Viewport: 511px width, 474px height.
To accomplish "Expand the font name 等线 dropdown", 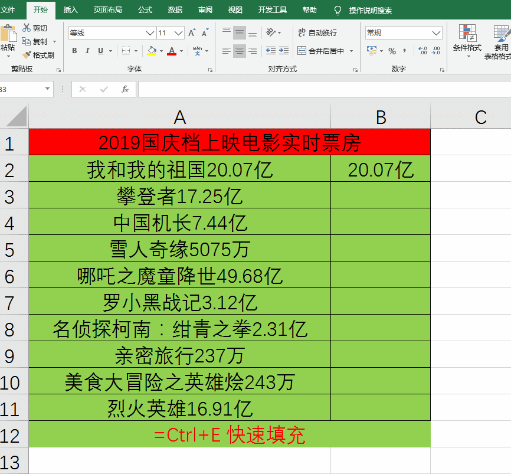I will click(x=150, y=33).
